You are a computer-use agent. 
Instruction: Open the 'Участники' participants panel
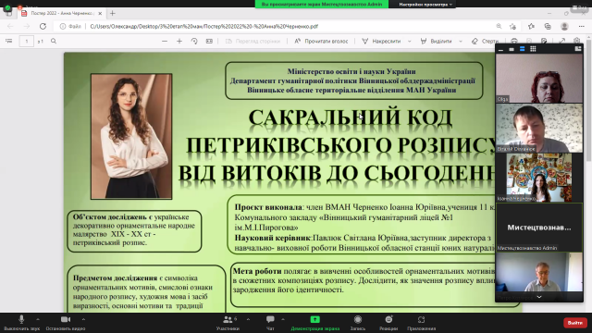pos(228,323)
